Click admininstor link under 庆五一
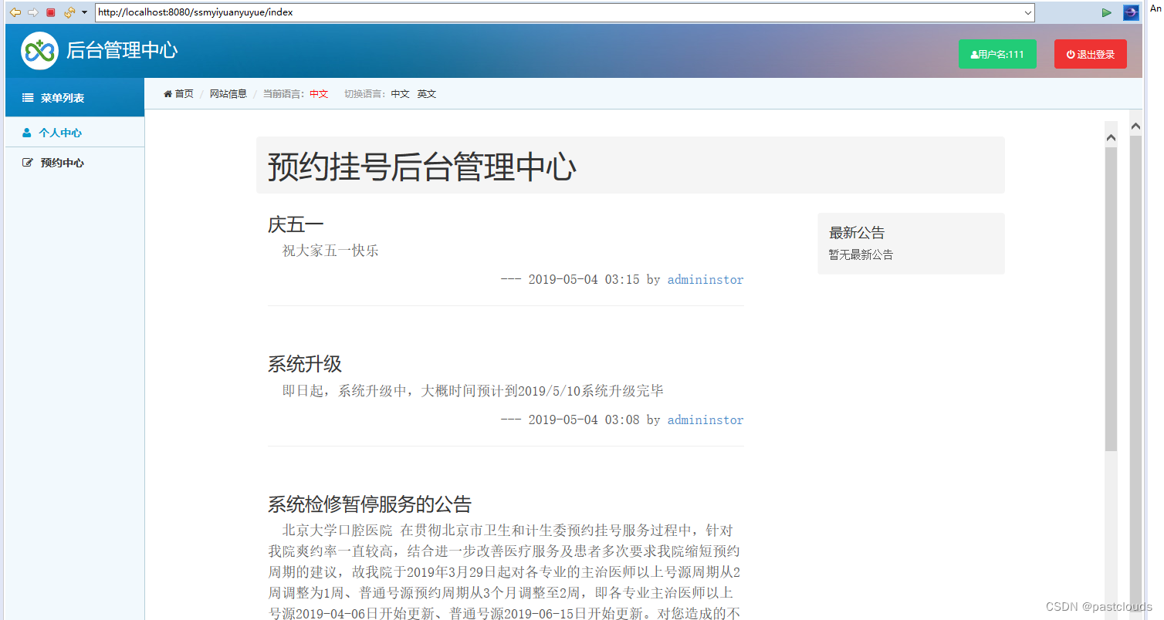The height and width of the screenshot is (620, 1164). tap(706, 279)
